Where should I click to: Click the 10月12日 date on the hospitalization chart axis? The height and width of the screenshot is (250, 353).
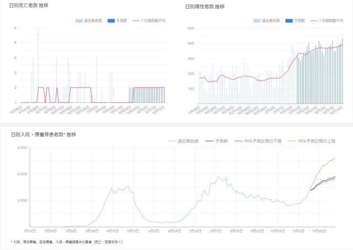(278, 231)
